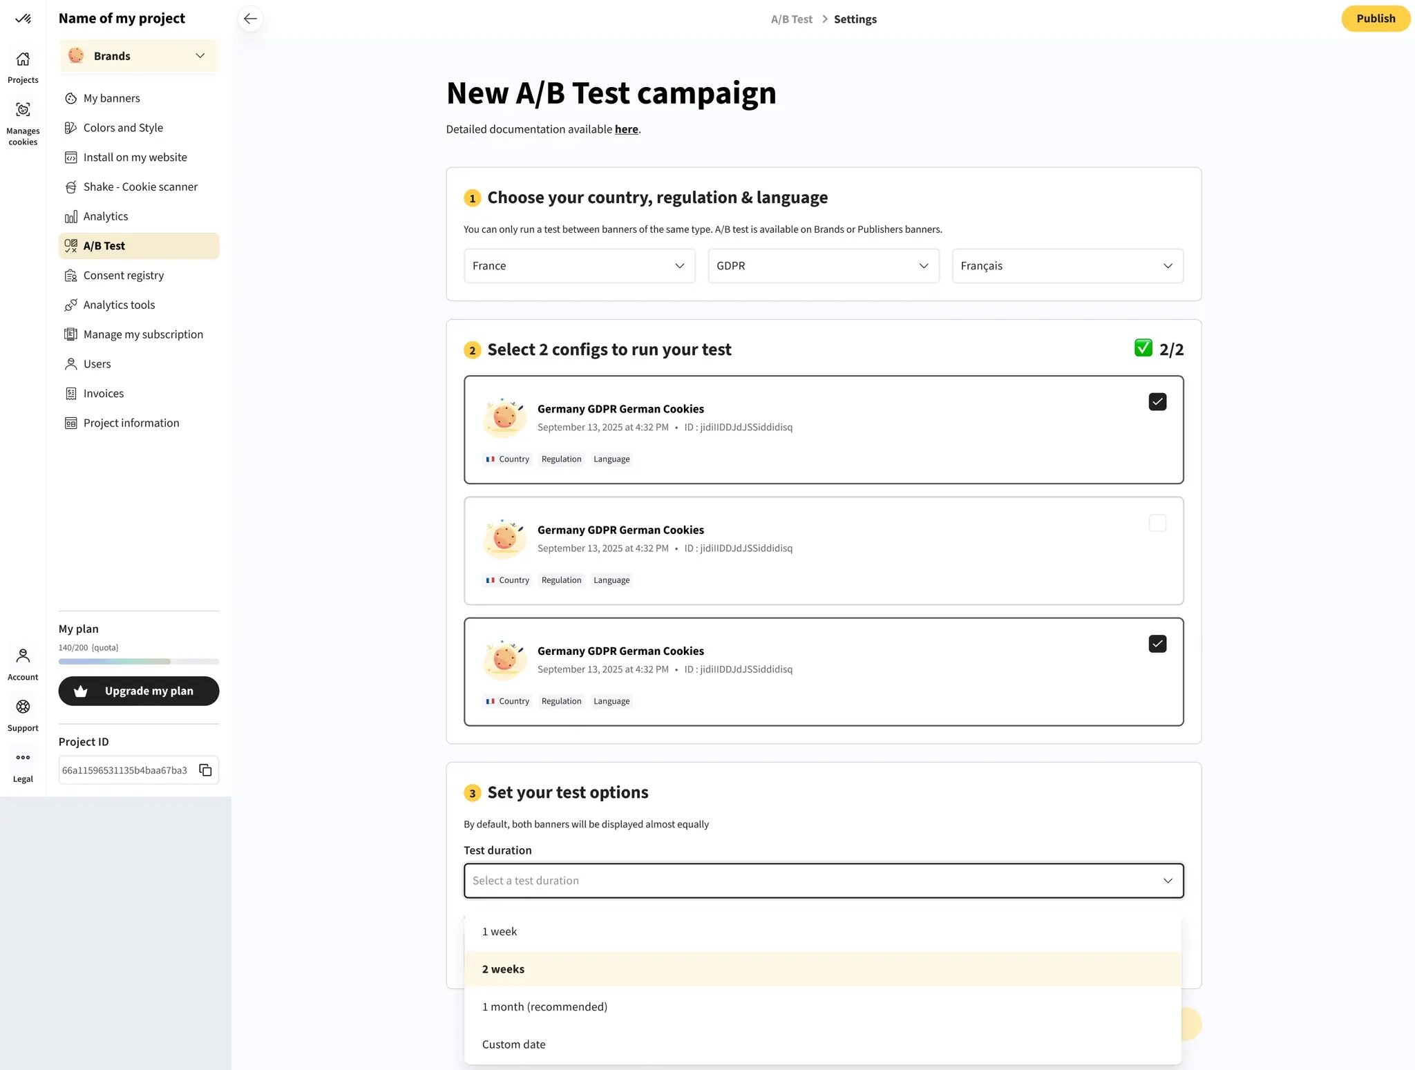Click the Country tag on second config

(507, 580)
